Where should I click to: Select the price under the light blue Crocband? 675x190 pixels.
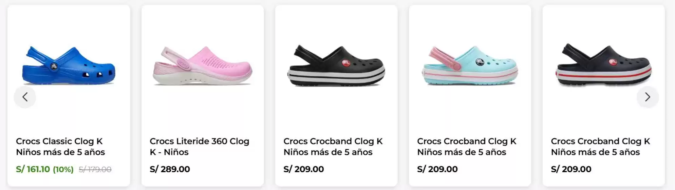click(x=437, y=169)
